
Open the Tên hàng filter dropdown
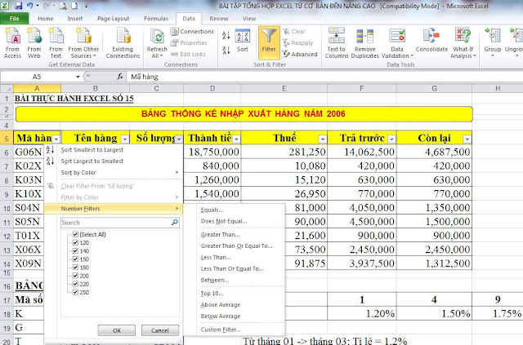[125, 139]
